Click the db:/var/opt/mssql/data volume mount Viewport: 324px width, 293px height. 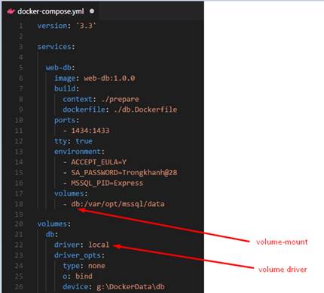click(118, 204)
